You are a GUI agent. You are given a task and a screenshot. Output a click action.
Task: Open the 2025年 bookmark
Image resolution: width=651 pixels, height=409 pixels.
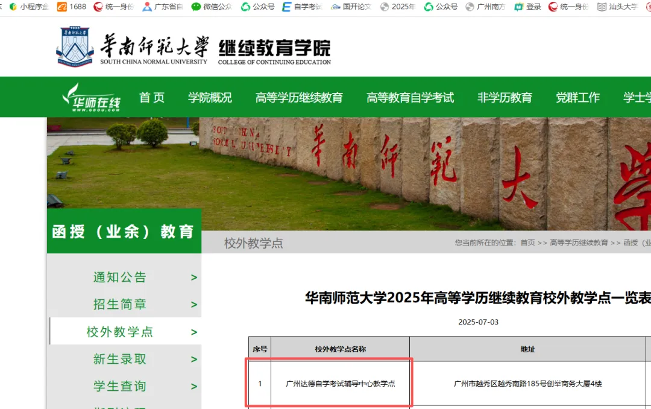click(x=398, y=7)
